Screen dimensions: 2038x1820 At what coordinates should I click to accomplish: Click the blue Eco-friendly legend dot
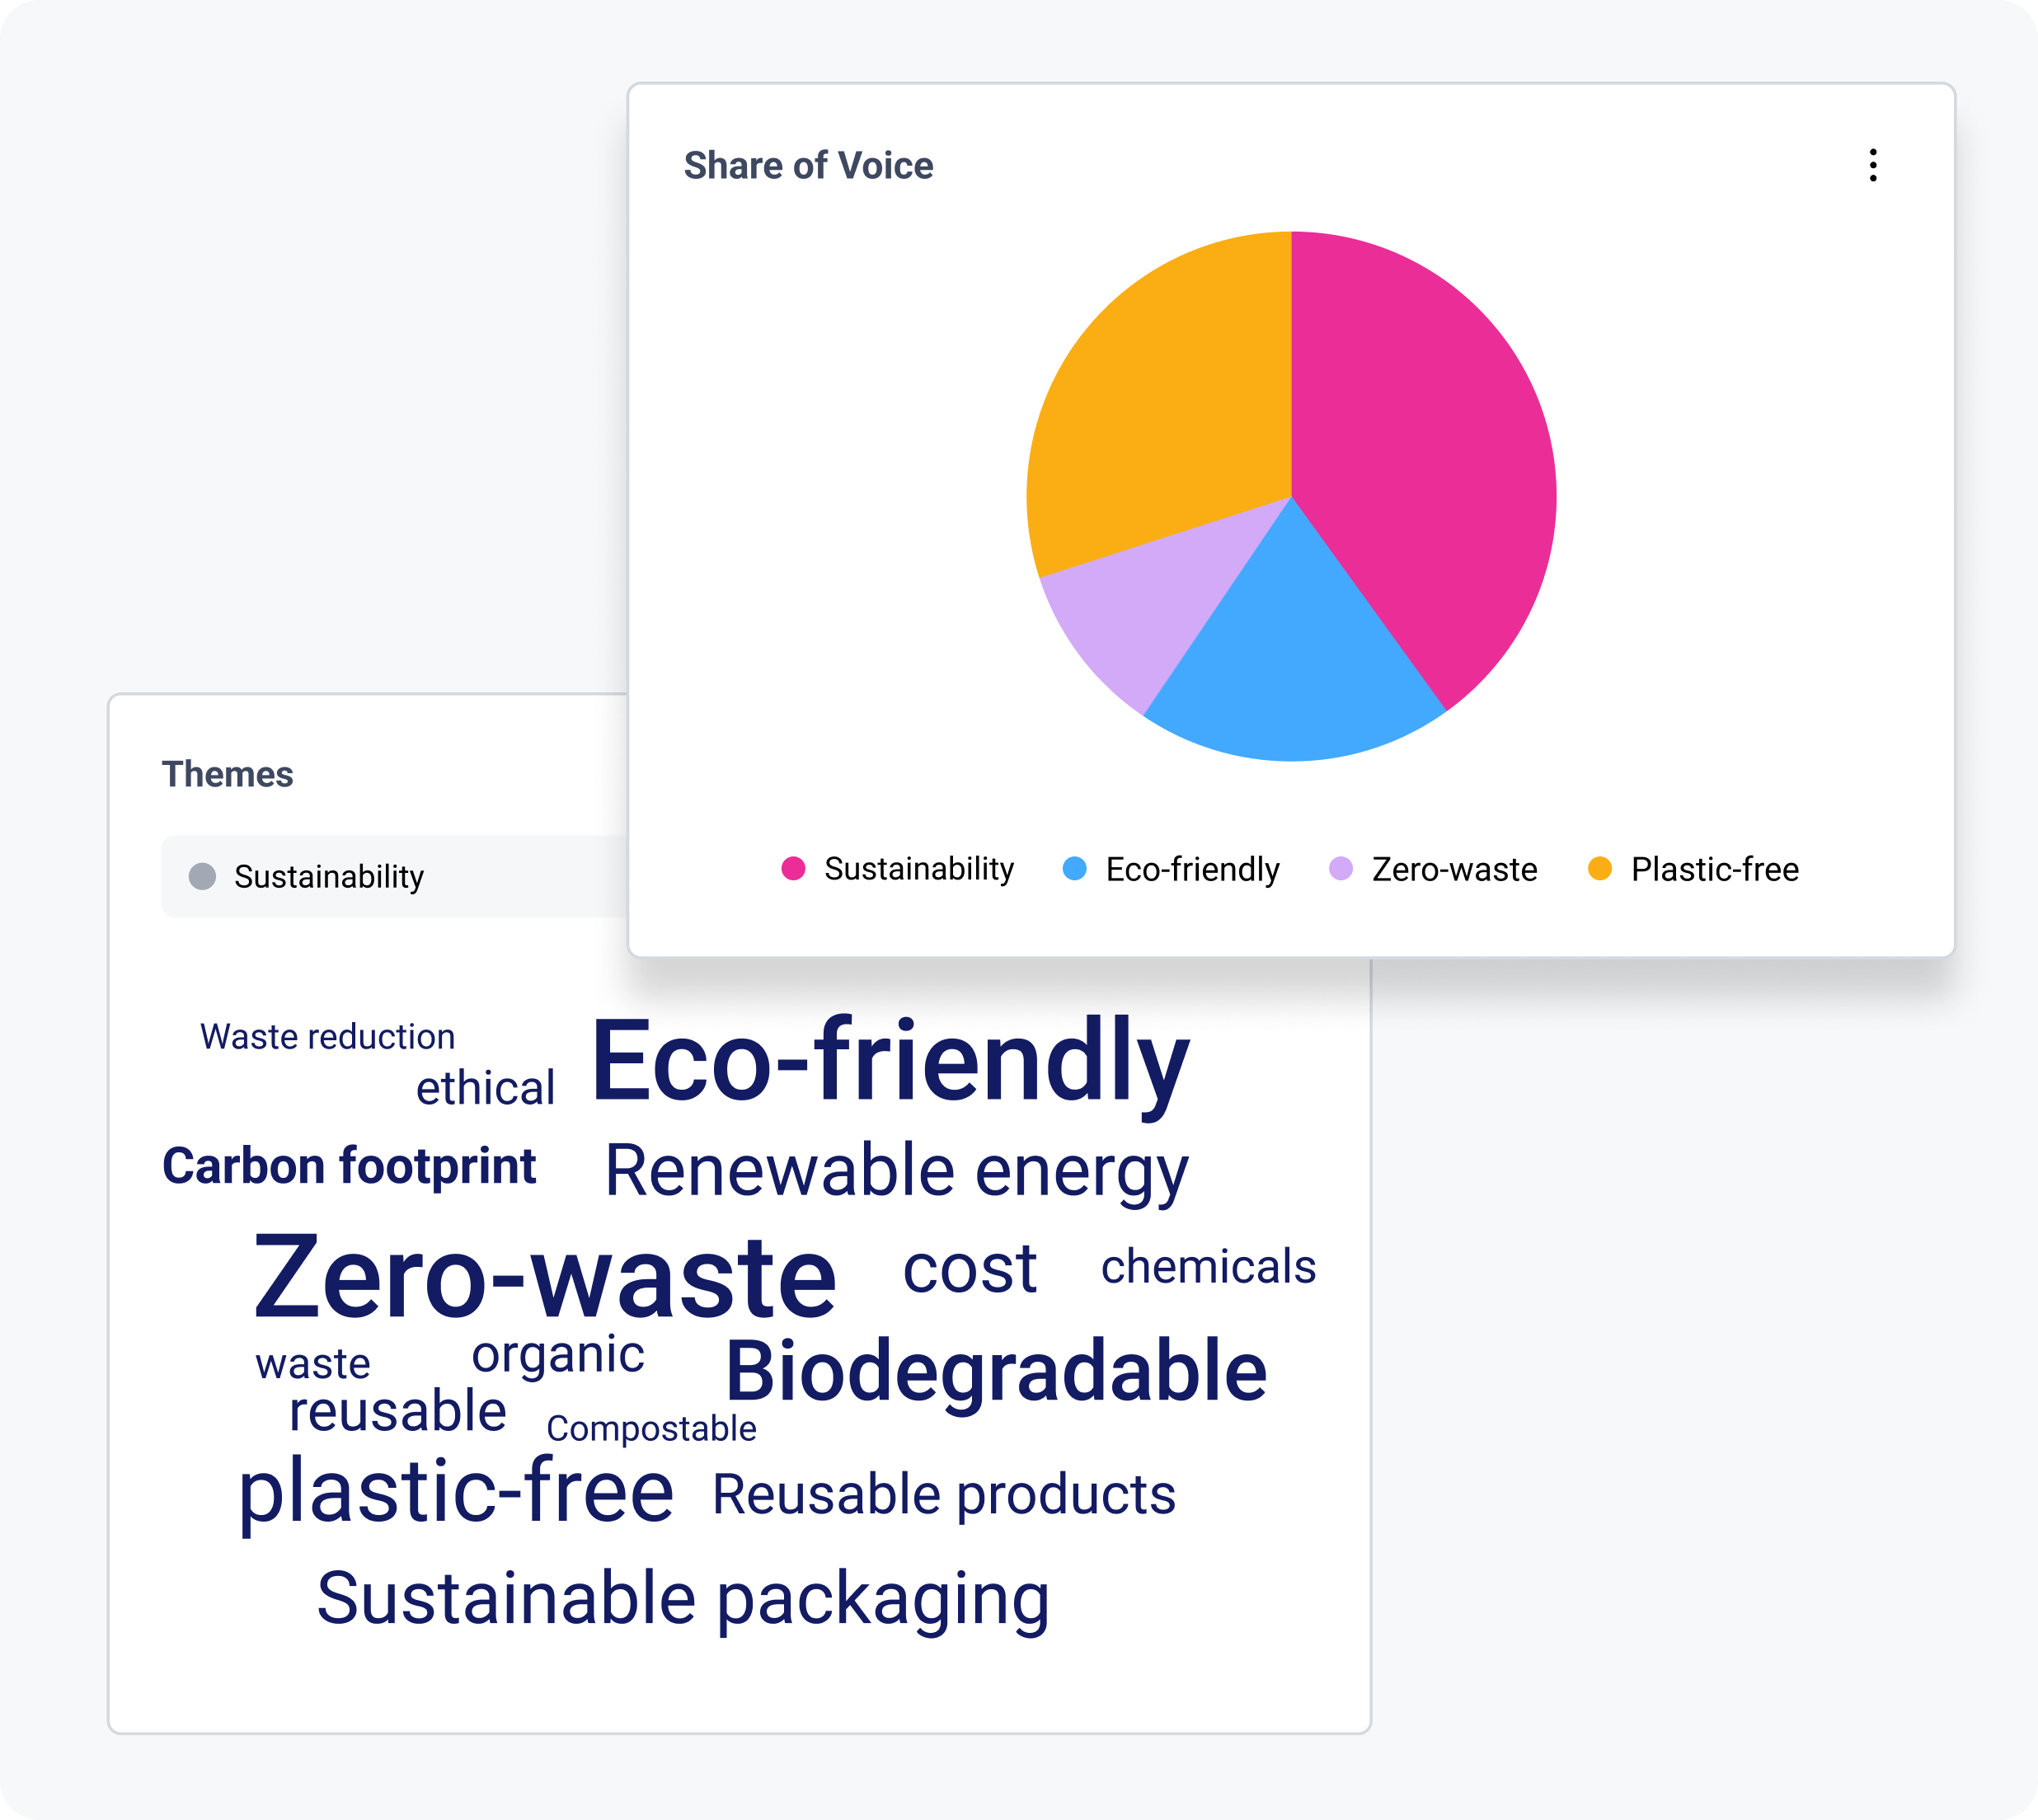[x=1075, y=868]
